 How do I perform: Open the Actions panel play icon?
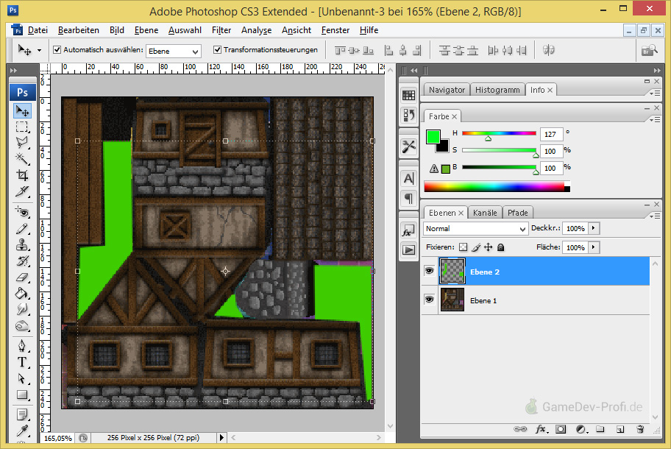pyautogui.click(x=408, y=250)
